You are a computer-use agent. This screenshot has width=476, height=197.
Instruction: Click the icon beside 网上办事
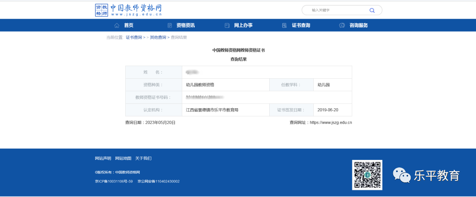(227, 25)
